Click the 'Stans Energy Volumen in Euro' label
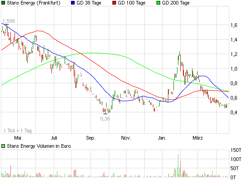 point(39,146)
